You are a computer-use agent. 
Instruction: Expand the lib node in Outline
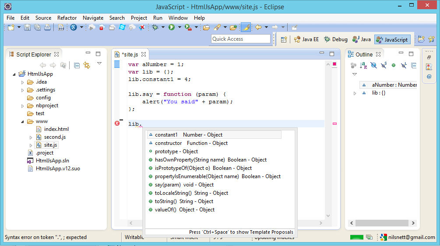[x=355, y=93]
